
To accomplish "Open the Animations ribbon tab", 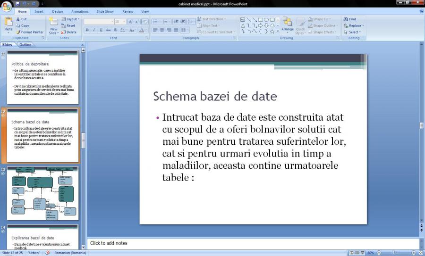I will click(79, 11).
